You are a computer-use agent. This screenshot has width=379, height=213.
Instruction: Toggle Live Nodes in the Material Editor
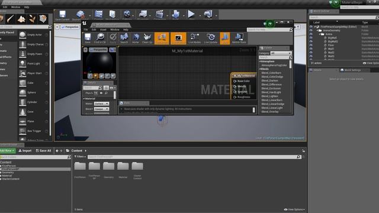coord(195,38)
